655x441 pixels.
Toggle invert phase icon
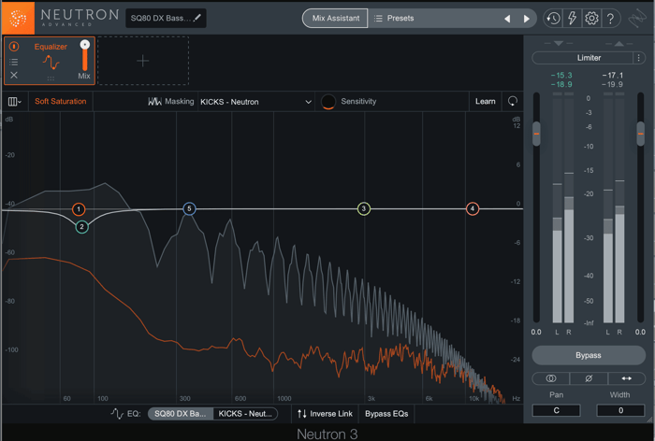coord(589,378)
